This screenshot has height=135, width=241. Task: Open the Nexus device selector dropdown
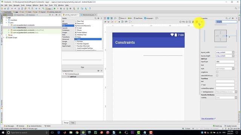(122, 18)
